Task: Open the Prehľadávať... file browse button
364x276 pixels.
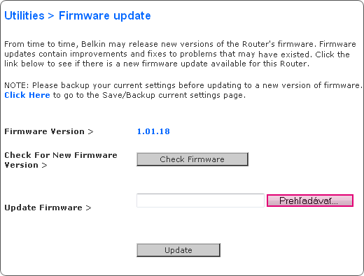Action: (x=310, y=201)
